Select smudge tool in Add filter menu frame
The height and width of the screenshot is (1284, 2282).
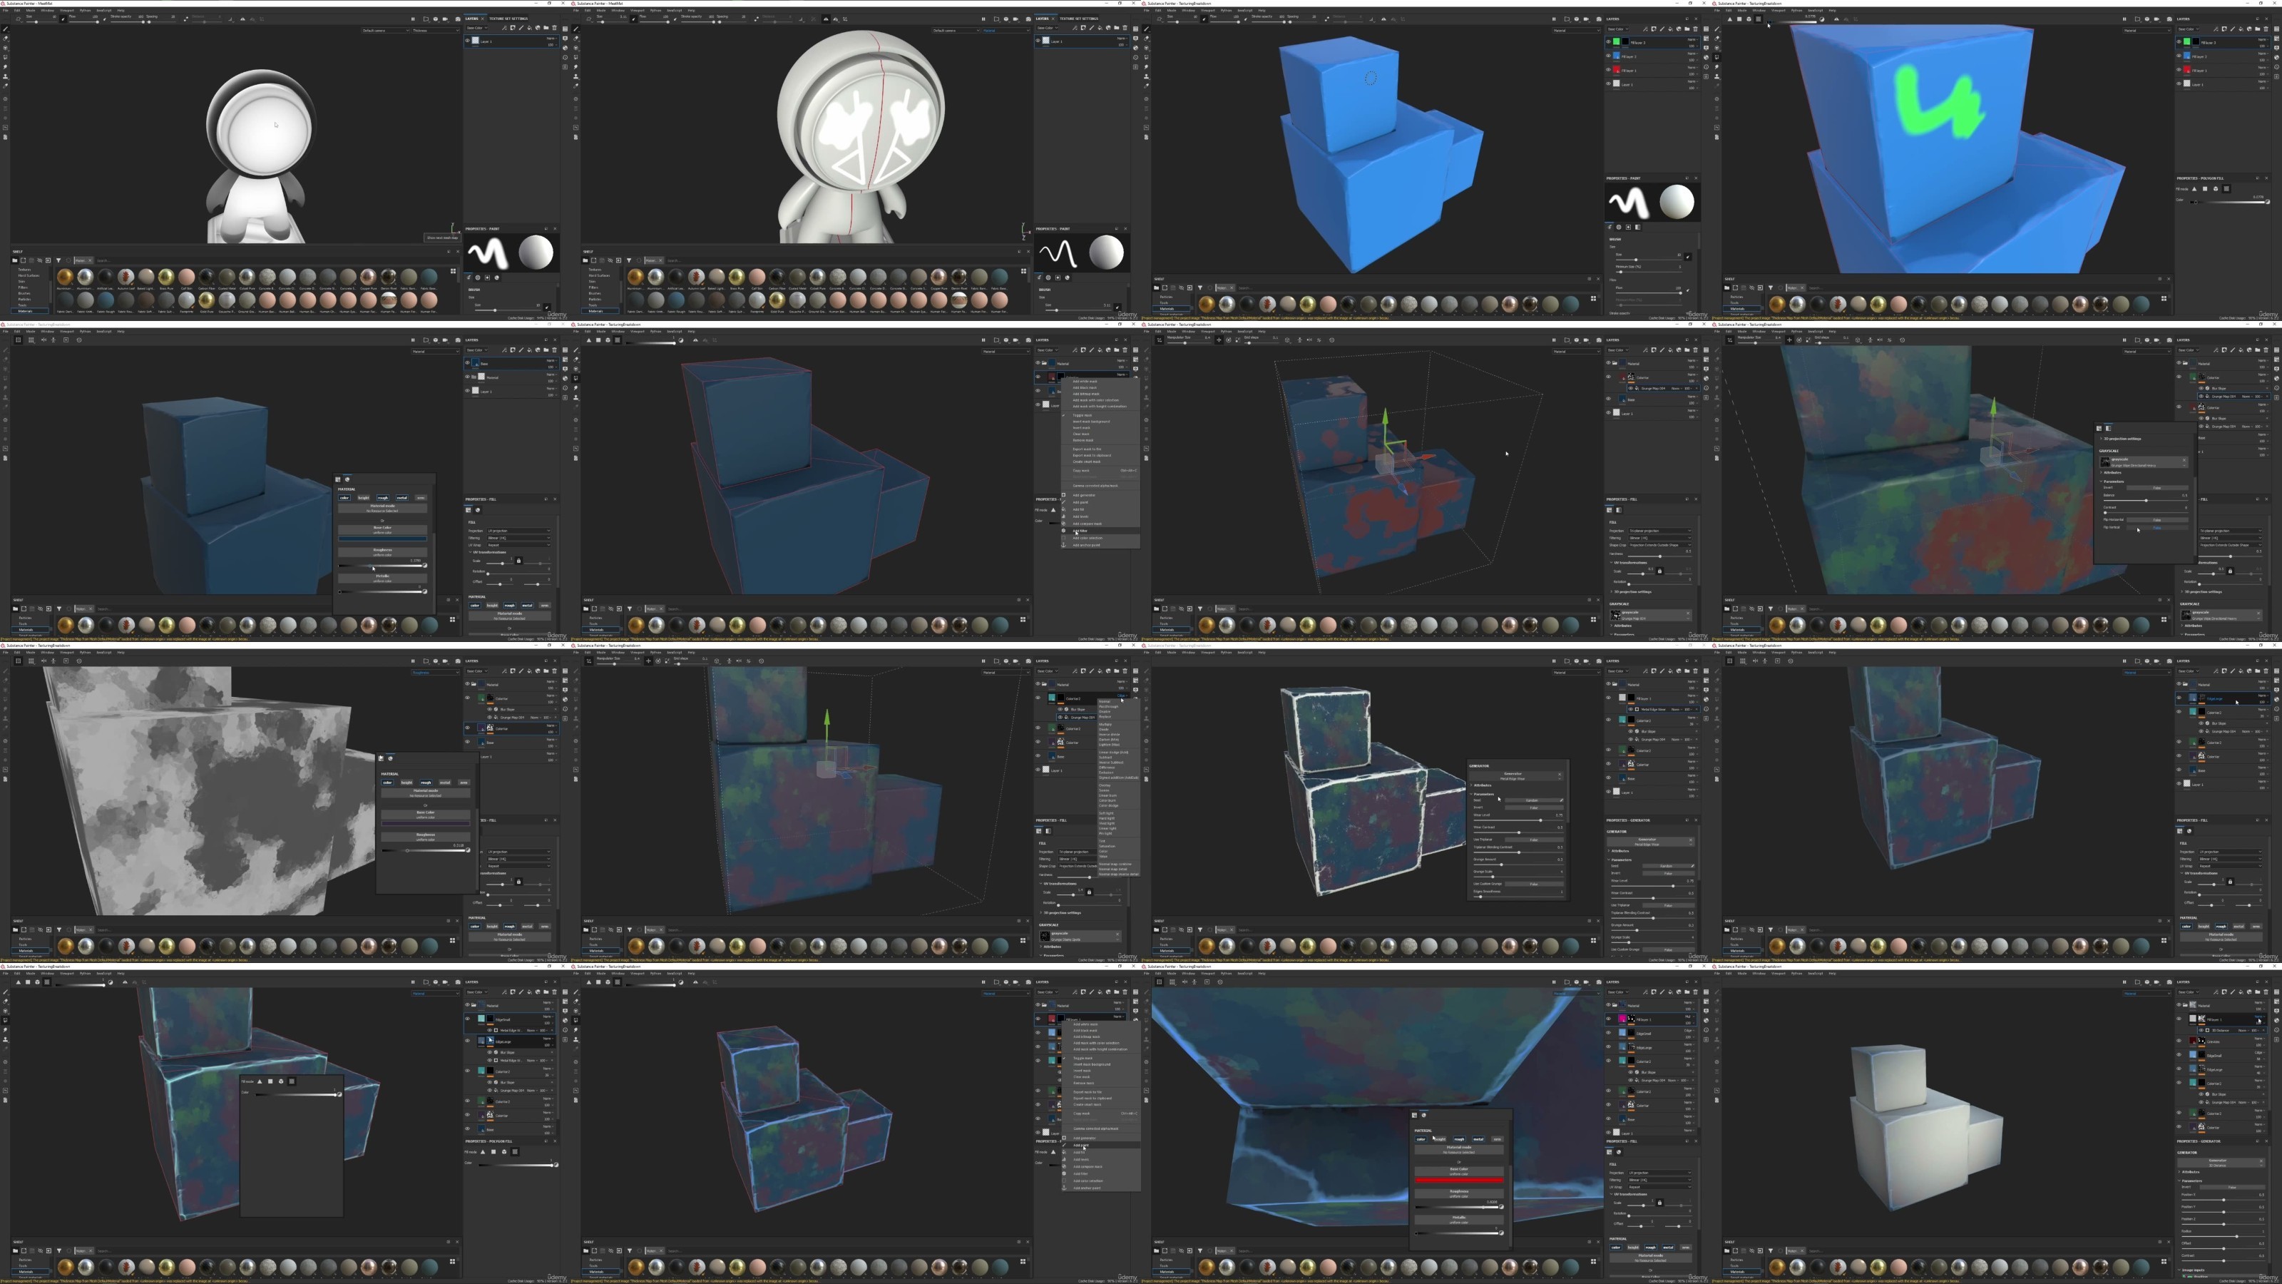pyautogui.click(x=575, y=388)
